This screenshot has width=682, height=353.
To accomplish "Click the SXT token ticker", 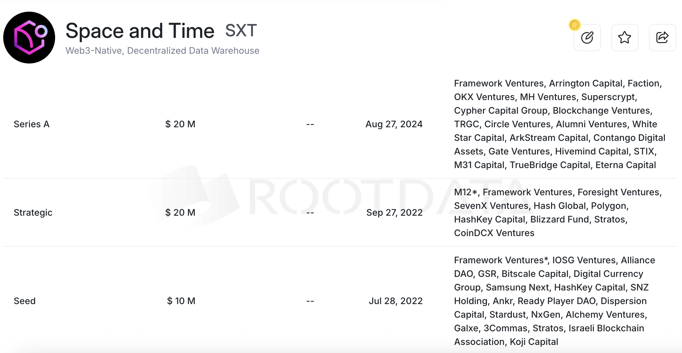I will click(x=241, y=31).
